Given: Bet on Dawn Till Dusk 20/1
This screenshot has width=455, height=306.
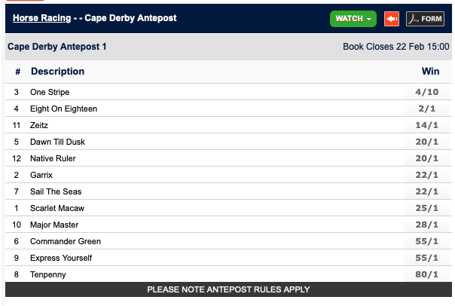Looking at the screenshot, I should coord(426,142).
